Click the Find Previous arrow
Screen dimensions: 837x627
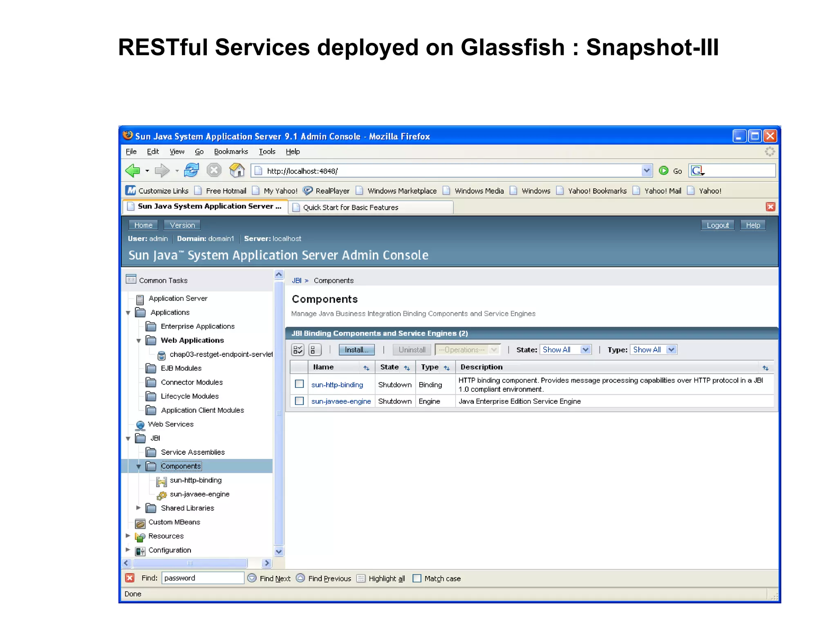pos(300,578)
